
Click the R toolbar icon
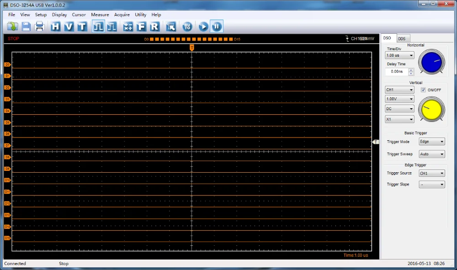point(155,26)
